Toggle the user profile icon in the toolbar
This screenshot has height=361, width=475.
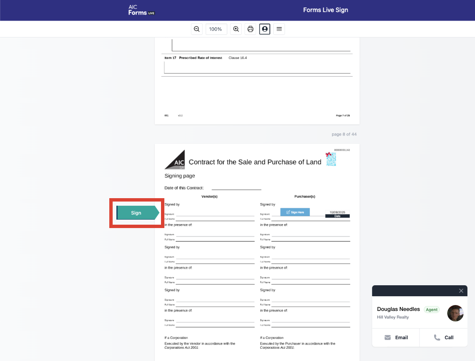pyautogui.click(x=264, y=29)
